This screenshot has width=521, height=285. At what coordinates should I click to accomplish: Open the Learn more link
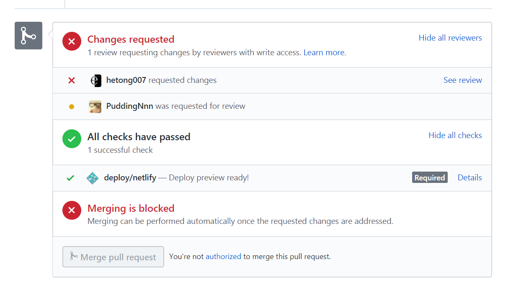pos(325,53)
